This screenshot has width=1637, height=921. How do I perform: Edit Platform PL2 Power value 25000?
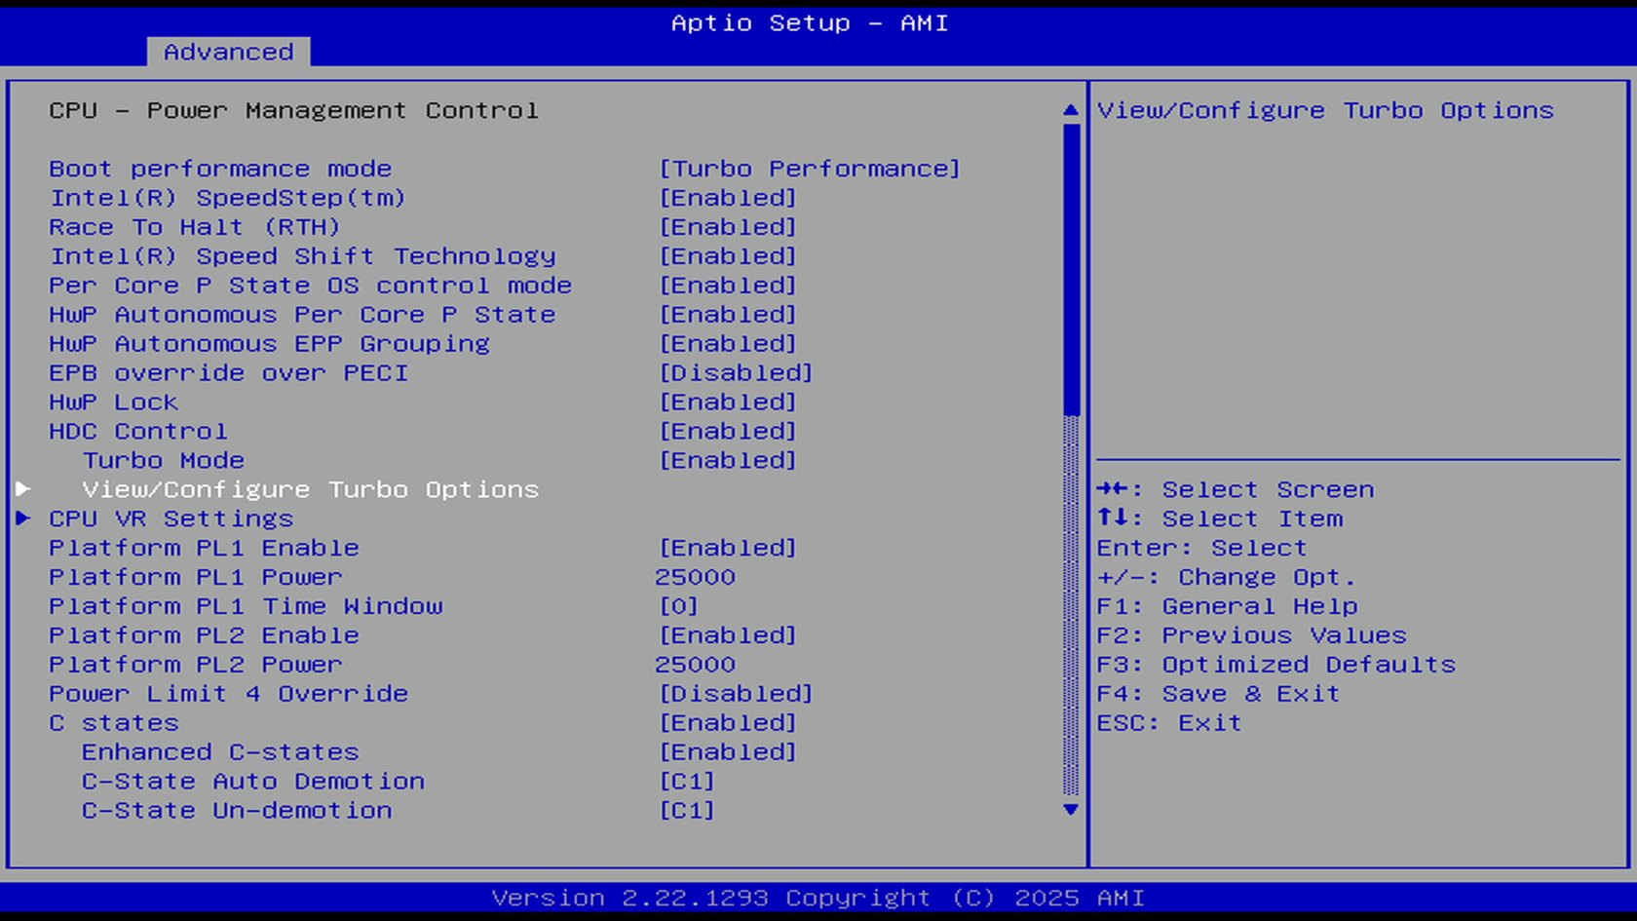[695, 665]
